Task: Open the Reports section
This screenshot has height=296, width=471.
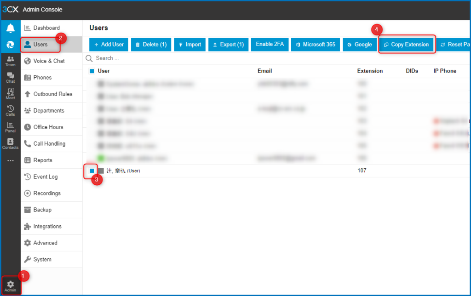Action: click(52, 160)
